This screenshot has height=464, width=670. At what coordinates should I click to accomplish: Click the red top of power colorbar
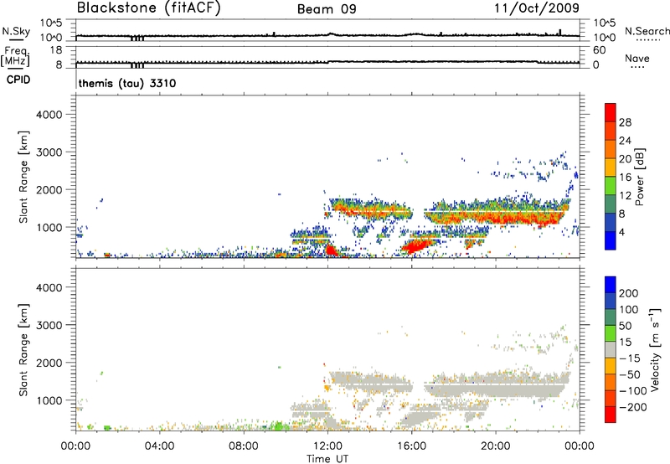[611, 112]
